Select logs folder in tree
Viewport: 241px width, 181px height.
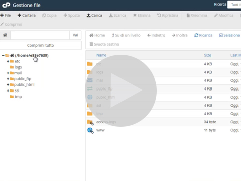(18, 67)
